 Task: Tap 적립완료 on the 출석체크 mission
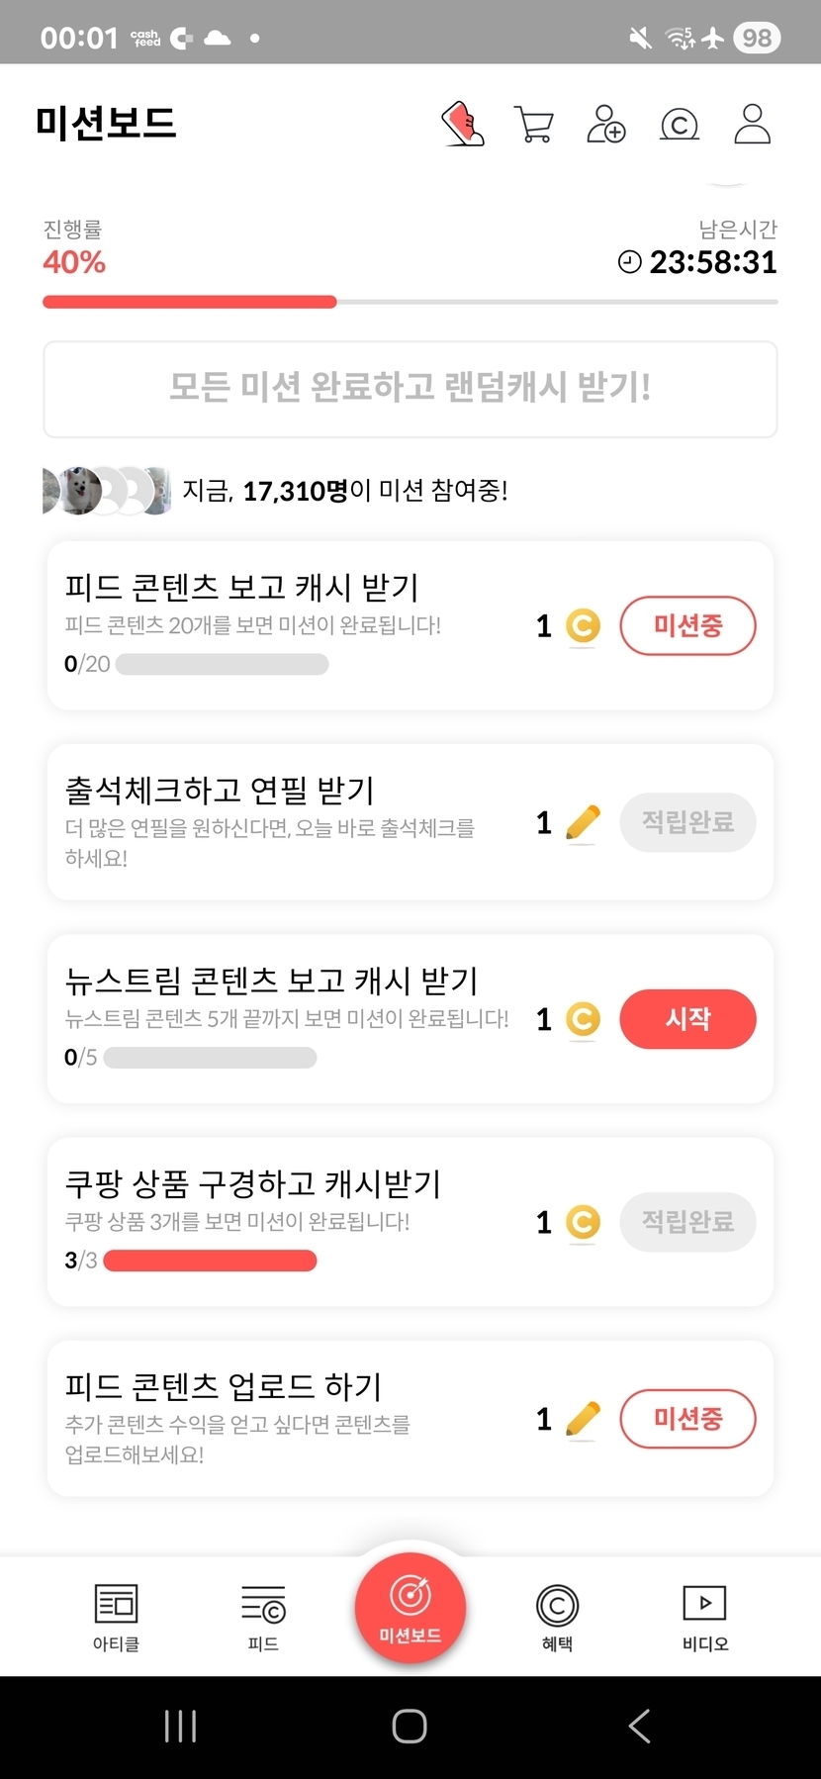click(x=687, y=822)
